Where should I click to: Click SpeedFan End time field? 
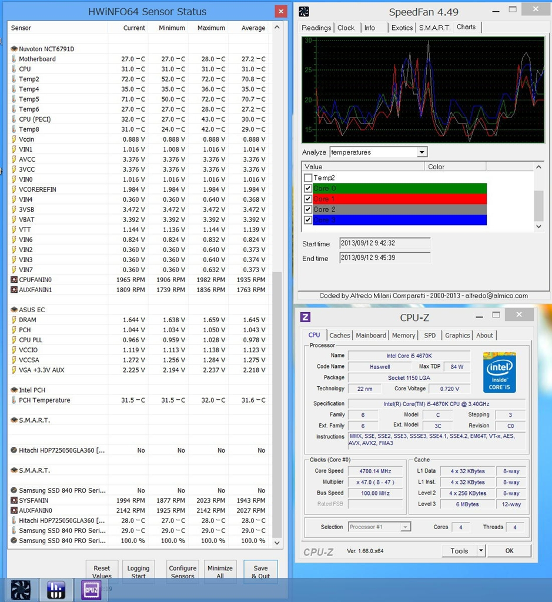pyautogui.click(x=384, y=257)
